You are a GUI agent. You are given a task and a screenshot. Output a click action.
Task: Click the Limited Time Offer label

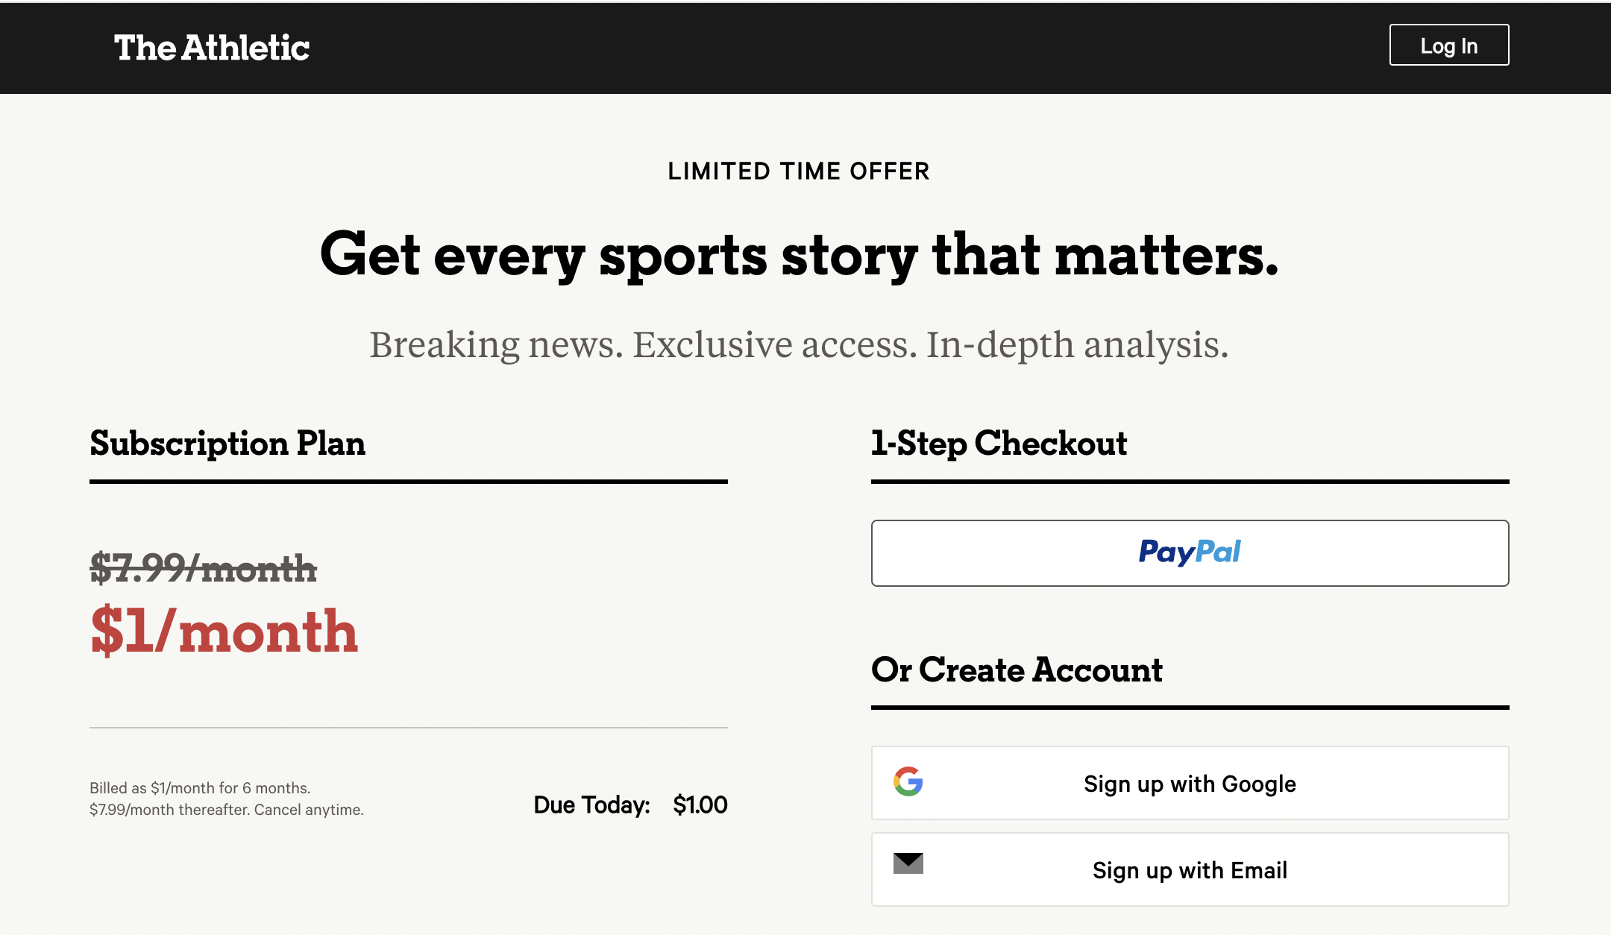799,170
